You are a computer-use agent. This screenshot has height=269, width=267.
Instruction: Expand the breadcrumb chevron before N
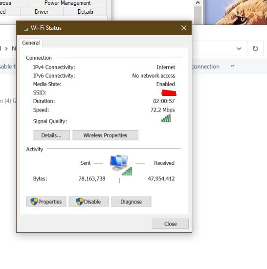(x=6, y=49)
